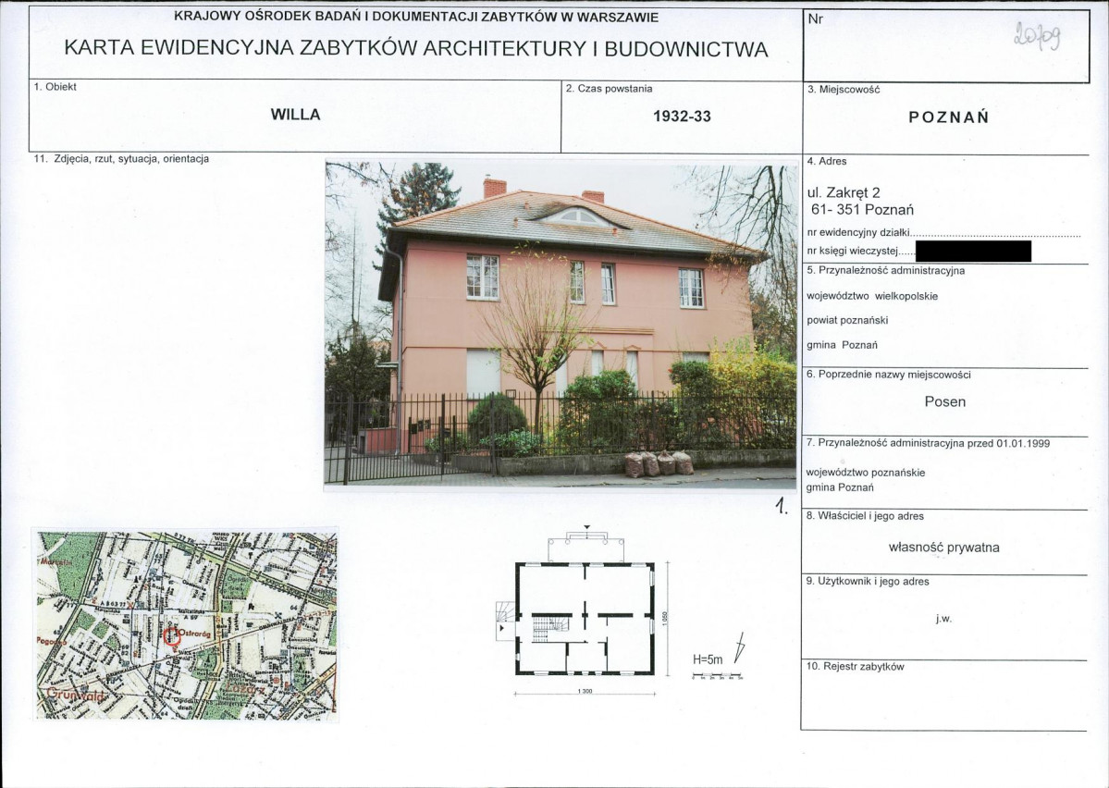Click the 1932-33 construction date field
The image size is (1109, 788).
(682, 117)
